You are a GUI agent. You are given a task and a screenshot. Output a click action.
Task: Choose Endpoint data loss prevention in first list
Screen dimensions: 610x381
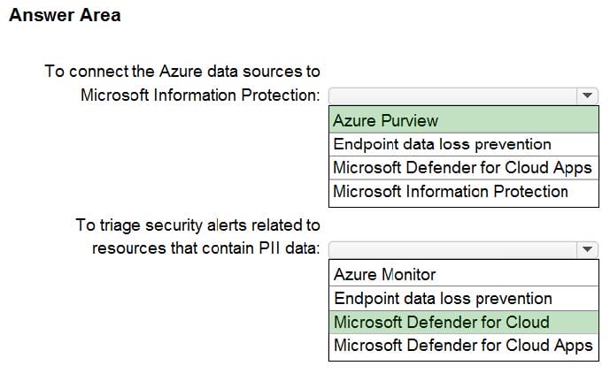(442, 144)
